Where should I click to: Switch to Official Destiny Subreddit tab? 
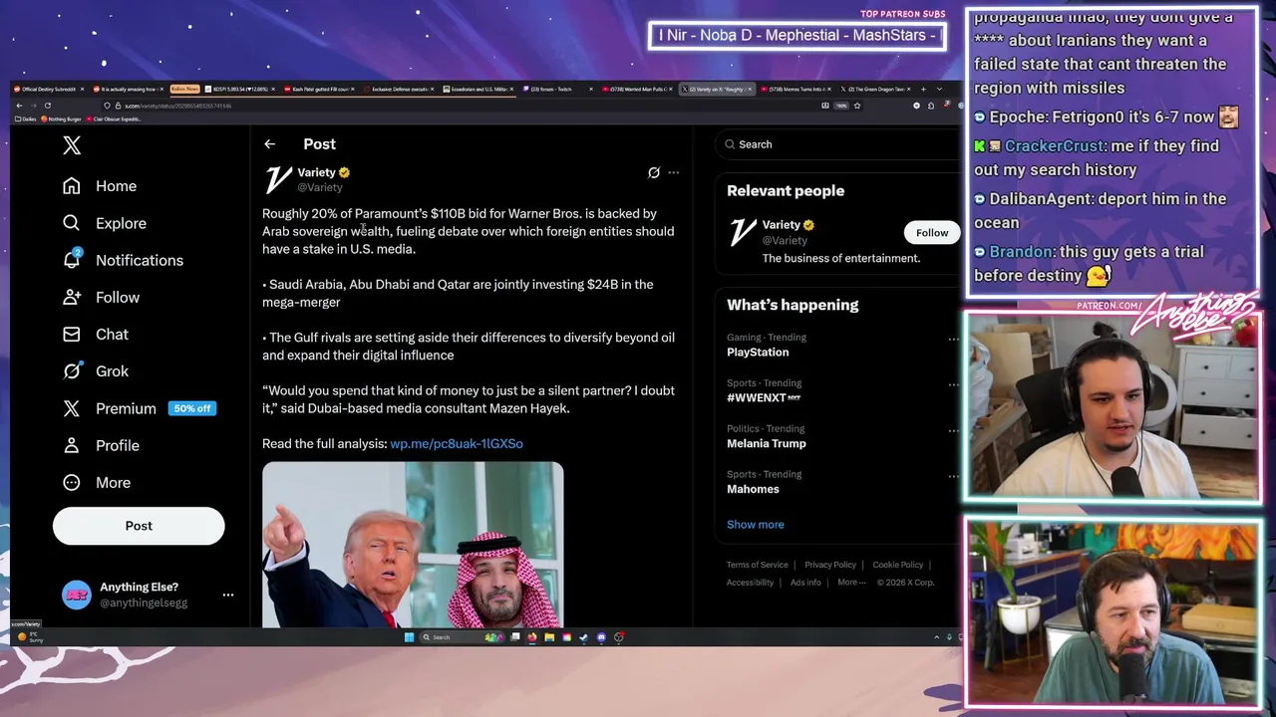(x=49, y=90)
